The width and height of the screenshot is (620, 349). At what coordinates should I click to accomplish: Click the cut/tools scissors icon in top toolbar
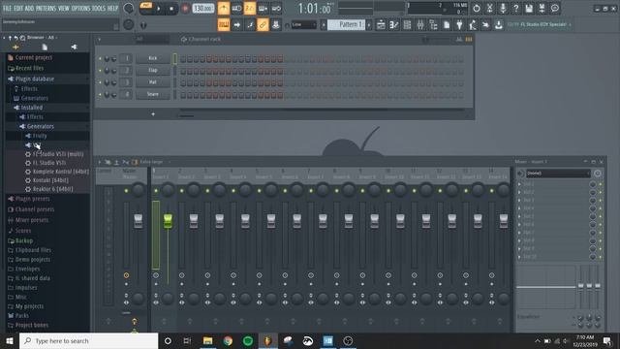point(489,8)
